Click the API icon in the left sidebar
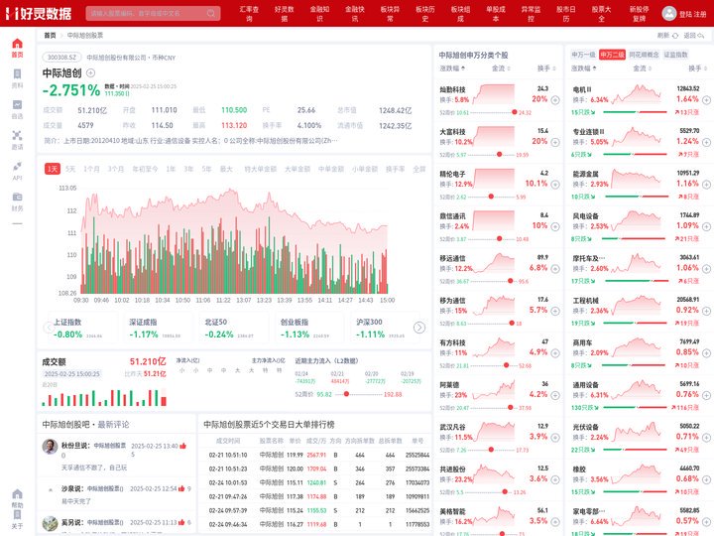 pos(17,167)
